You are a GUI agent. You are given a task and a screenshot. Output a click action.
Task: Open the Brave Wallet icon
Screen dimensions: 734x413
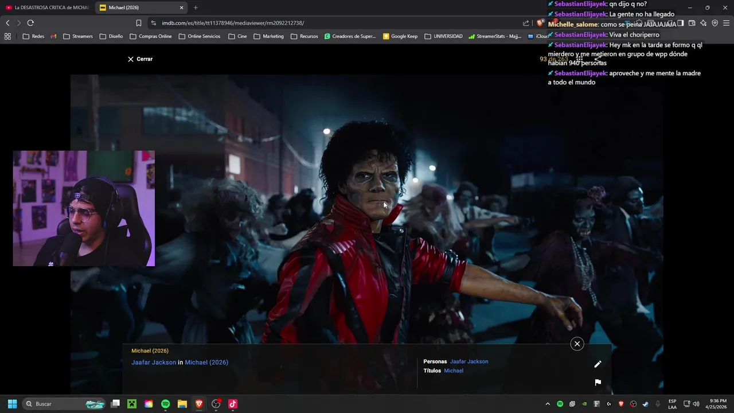[x=692, y=23]
